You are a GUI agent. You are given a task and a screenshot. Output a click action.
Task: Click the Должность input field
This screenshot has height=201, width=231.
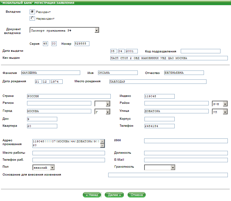click(186, 153)
